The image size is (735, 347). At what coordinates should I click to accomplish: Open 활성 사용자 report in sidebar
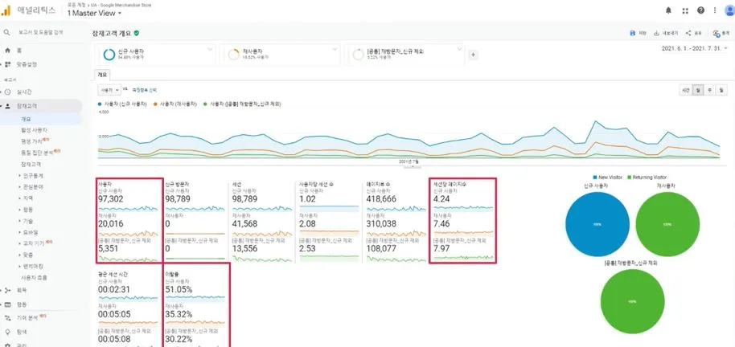[34, 130]
